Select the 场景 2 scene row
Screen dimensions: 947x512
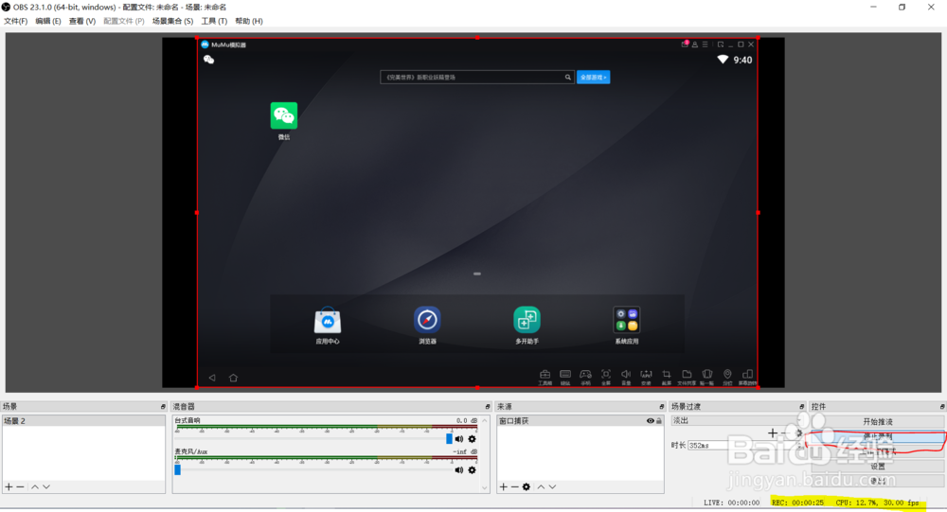point(83,421)
